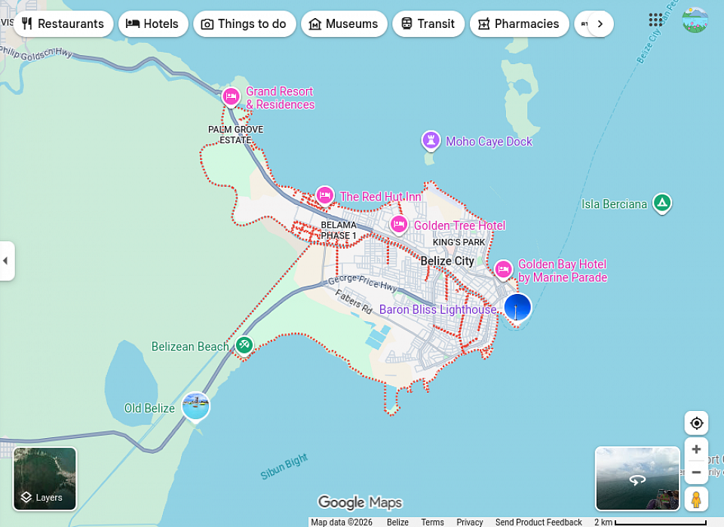Select the Isla Berciana campground pin
This screenshot has height=527, width=724.
pyautogui.click(x=661, y=203)
